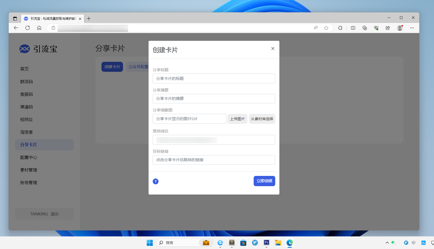Click the 立即创建 button
The image size is (434, 249).
[264, 181]
